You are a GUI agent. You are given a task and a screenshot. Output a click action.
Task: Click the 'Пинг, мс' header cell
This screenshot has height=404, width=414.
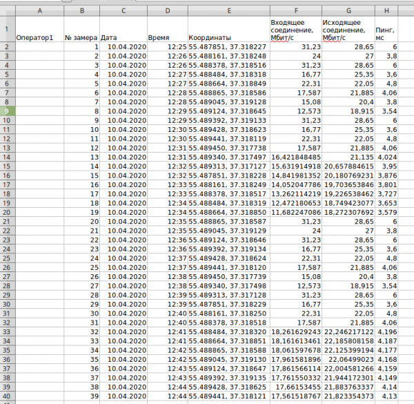tap(386, 30)
